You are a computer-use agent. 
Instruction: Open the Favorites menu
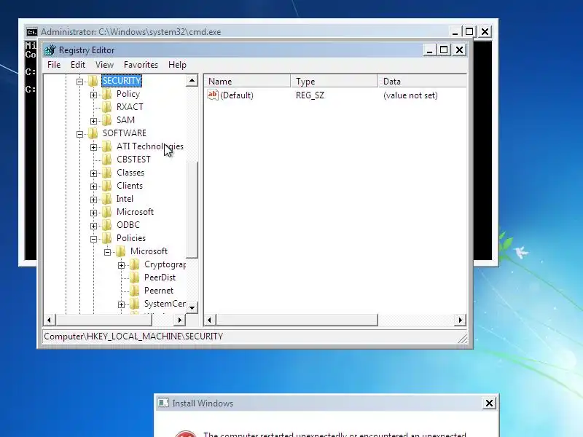tap(141, 65)
